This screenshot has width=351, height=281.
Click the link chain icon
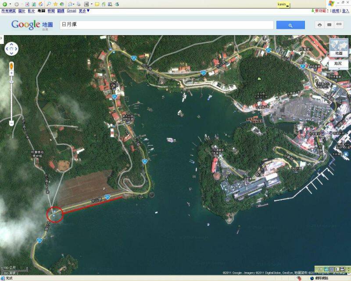click(x=339, y=25)
